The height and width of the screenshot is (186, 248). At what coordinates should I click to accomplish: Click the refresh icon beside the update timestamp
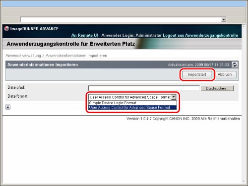coord(235,64)
